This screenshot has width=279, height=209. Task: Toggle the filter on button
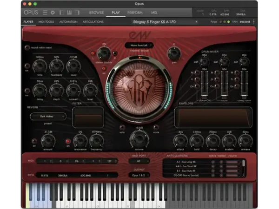pos(68,141)
